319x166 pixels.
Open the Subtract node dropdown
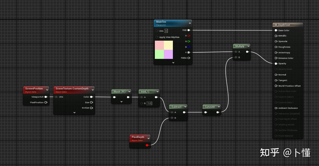tap(185, 107)
